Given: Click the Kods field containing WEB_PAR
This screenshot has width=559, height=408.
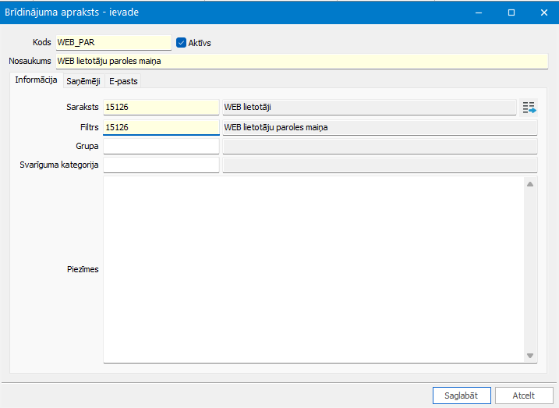Looking at the screenshot, I should point(113,43).
